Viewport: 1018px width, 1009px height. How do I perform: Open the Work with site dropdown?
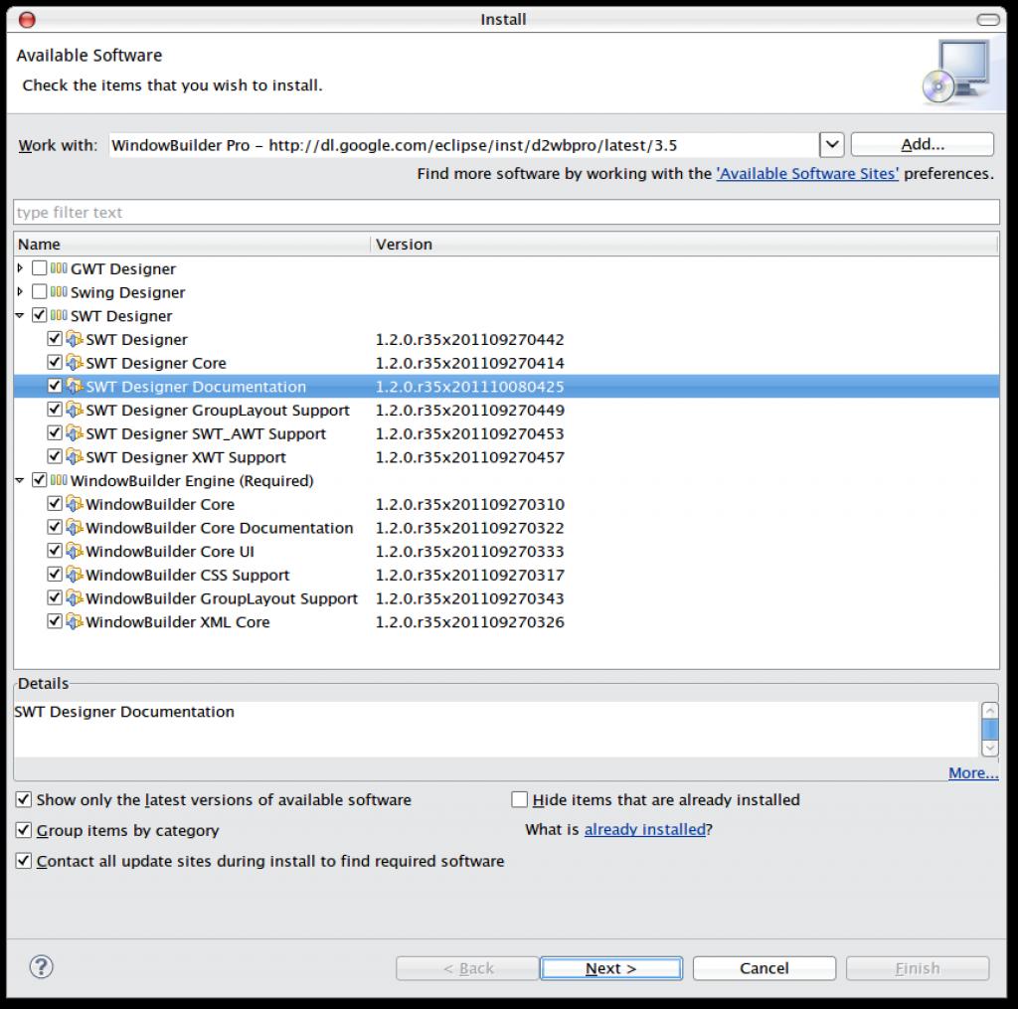coord(832,144)
